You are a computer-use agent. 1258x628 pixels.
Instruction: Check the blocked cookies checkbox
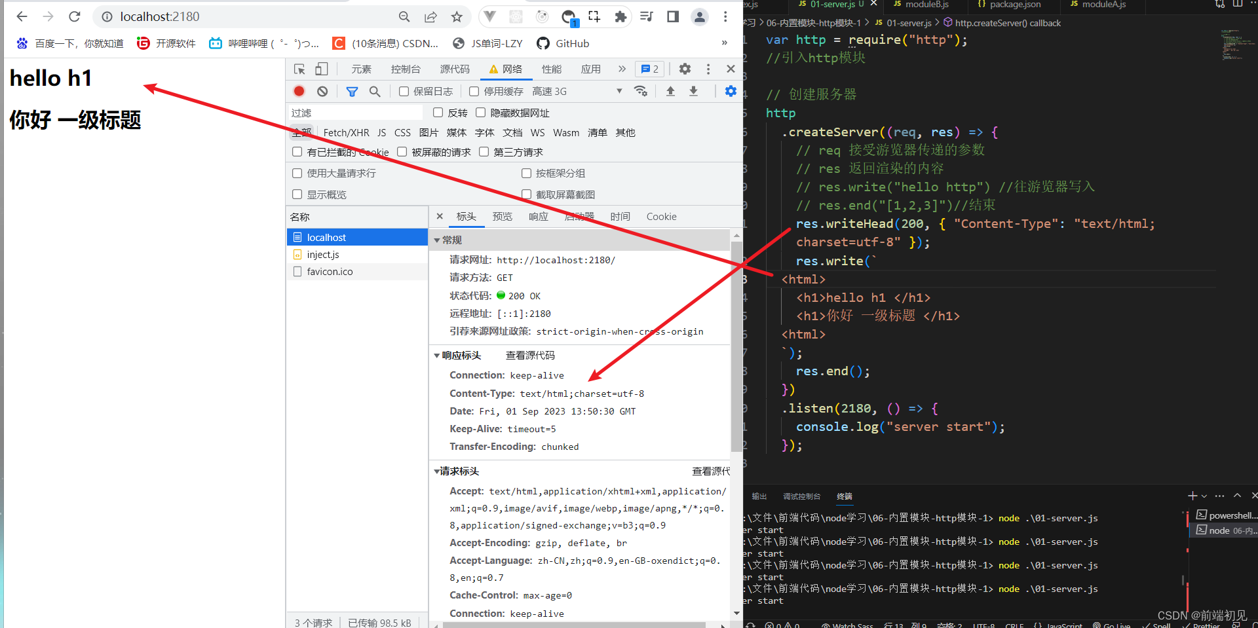point(297,152)
